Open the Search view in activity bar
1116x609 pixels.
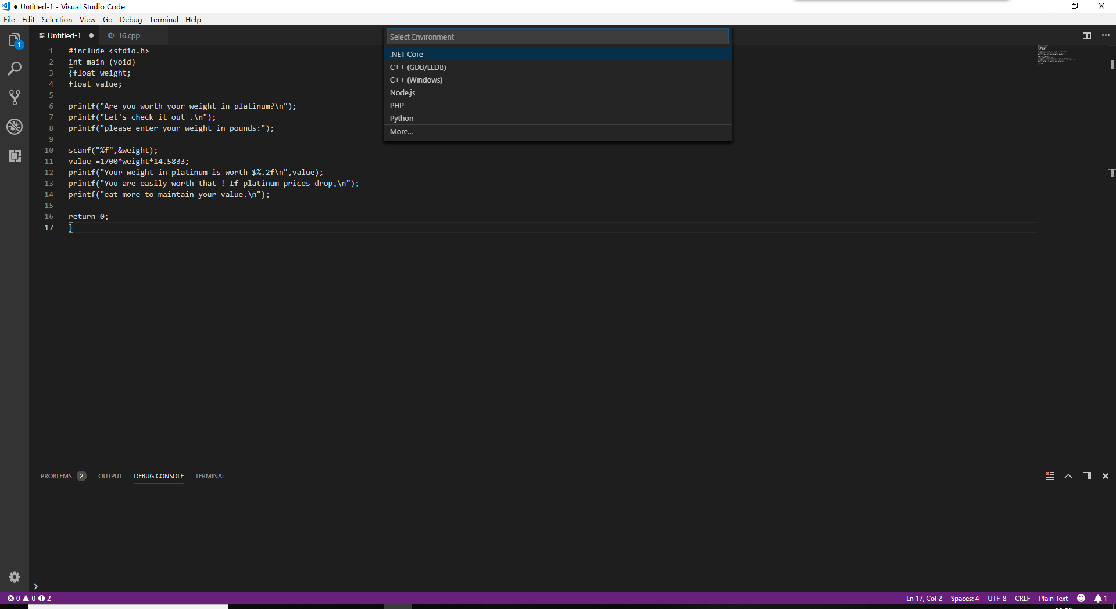coord(15,69)
